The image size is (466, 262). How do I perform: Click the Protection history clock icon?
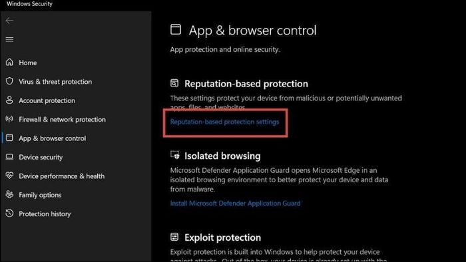coord(9,213)
